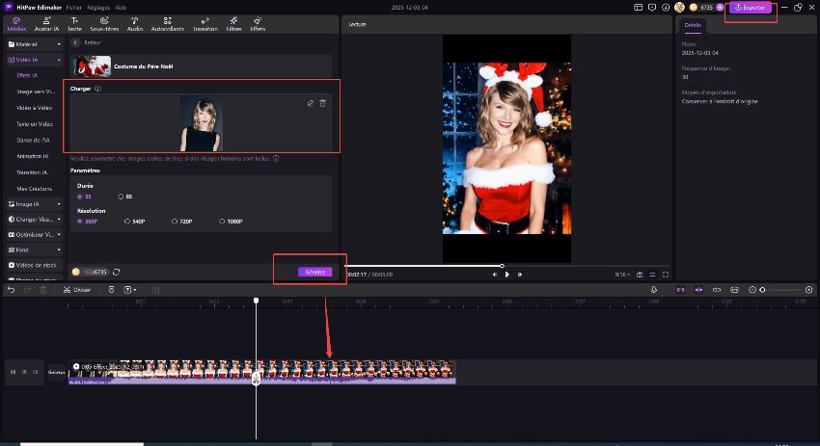This screenshot has height=446, width=820.
Task: Open the Autocollants stickers tool
Action: click(x=167, y=24)
